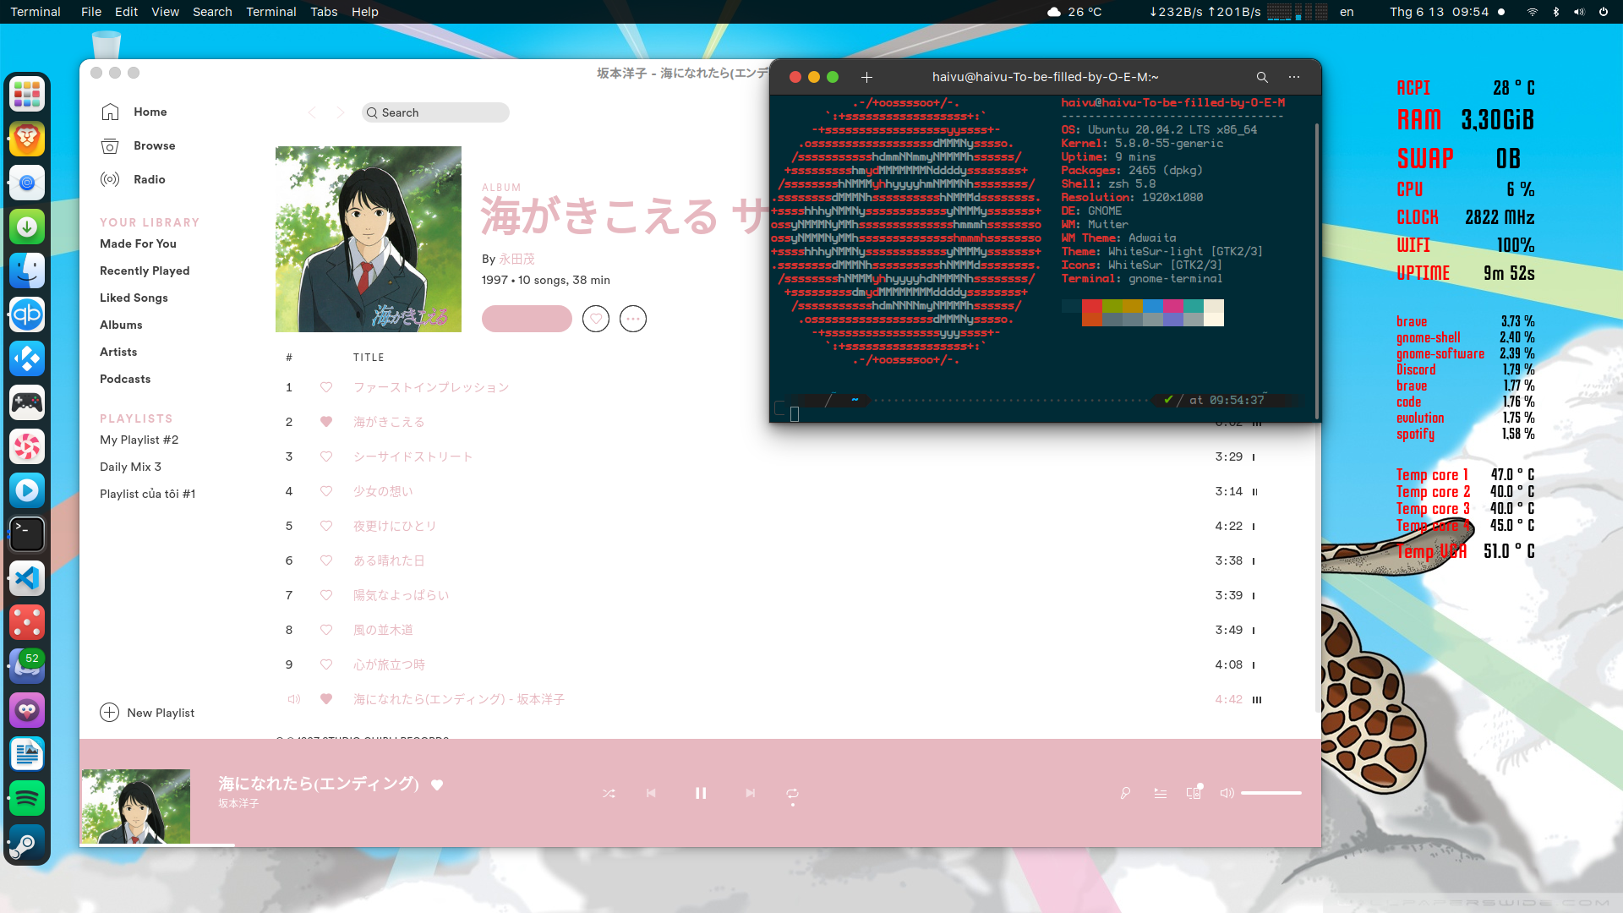Viewport: 1623px width, 913px height.
Task: Open Radio in the Spotify sidebar
Action: coord(133,179)
